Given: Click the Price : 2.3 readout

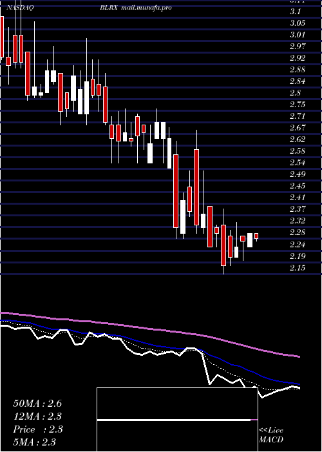Looking at the screenshot, I should (x=37, y=429).
